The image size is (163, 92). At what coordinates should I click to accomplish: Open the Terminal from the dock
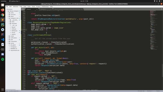click(x=3, y=49)
